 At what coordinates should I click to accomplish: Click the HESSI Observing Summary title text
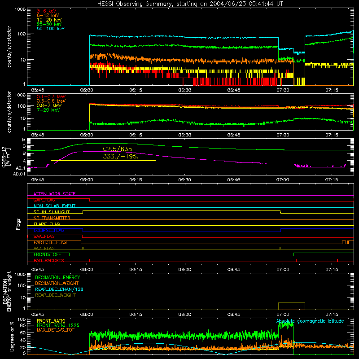point(190,4)
